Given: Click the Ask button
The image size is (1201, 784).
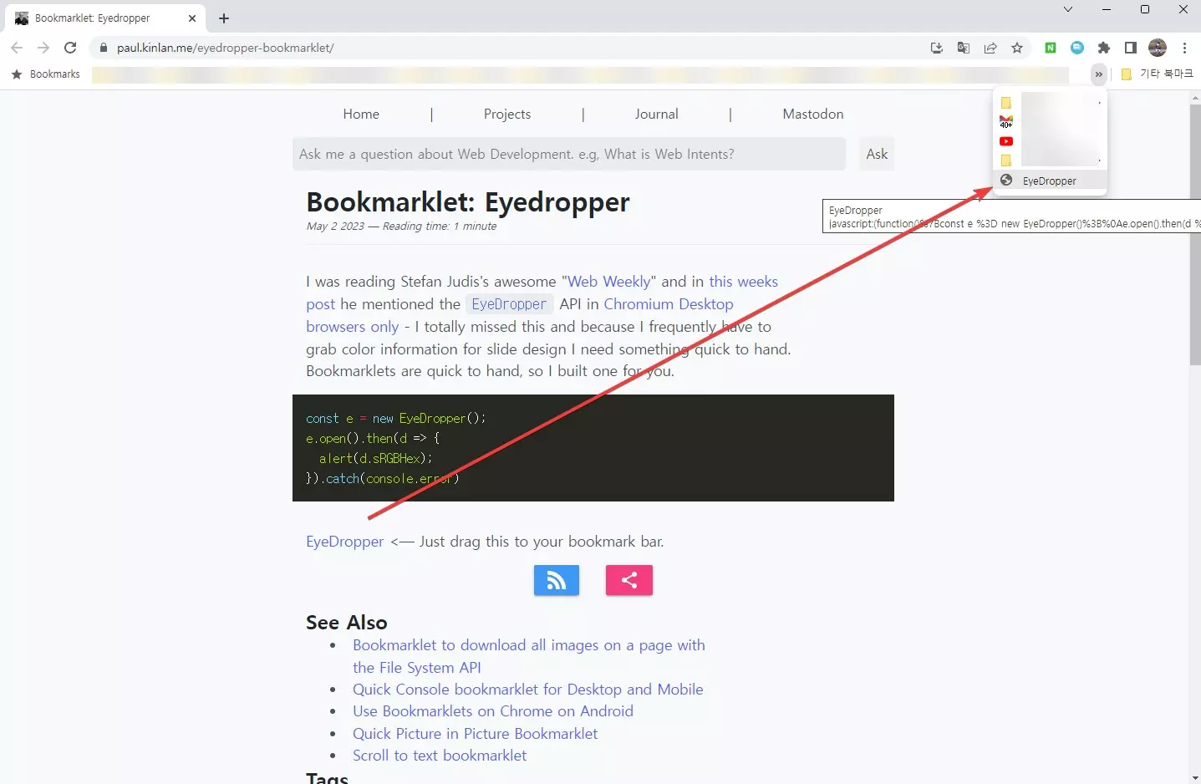Looking at the screenshot, I should coord(877,154).
